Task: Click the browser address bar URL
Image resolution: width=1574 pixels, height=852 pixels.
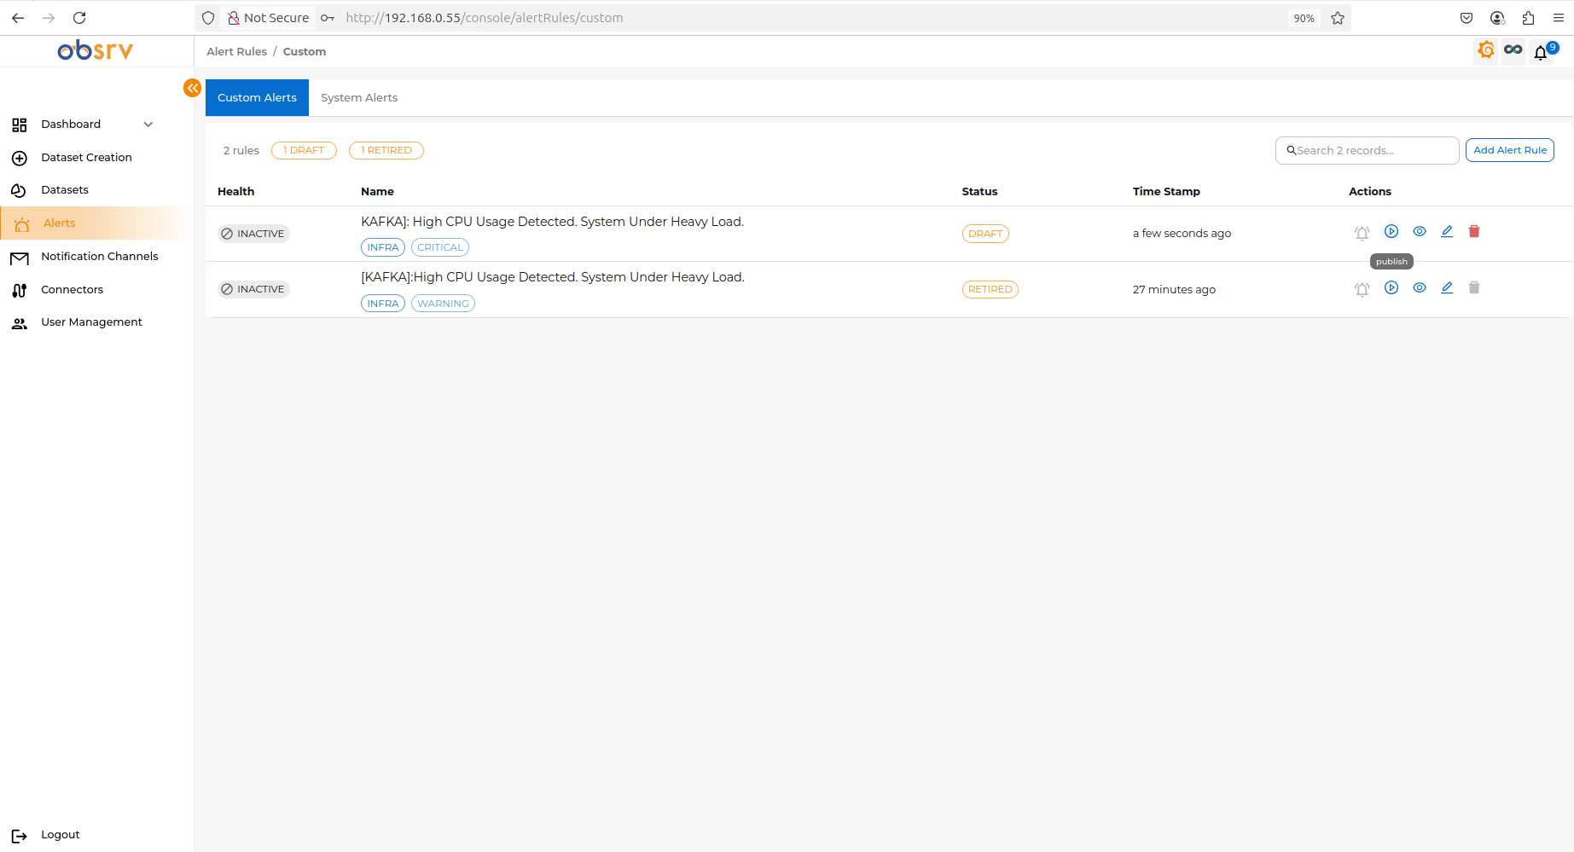Action: point(485,18)
